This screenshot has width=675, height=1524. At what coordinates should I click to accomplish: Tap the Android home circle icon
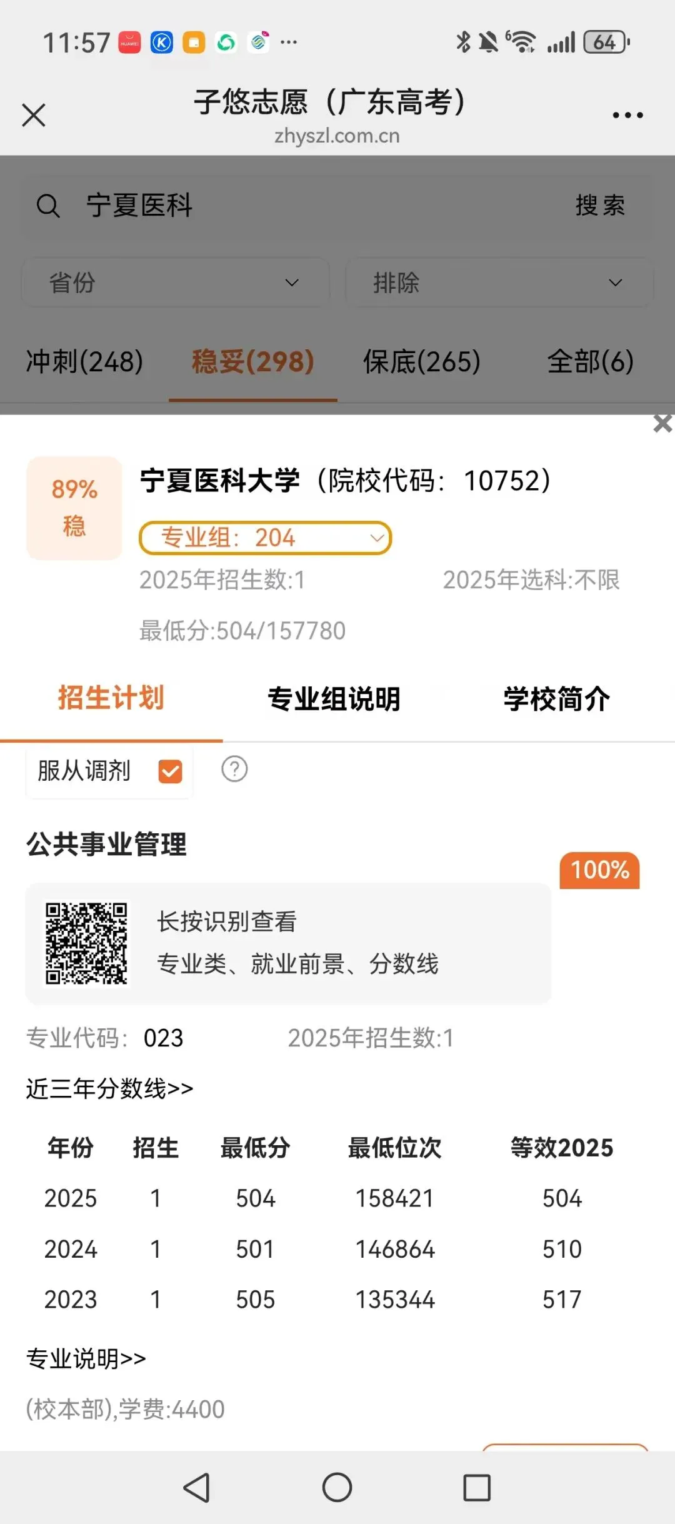[337, 1487]
